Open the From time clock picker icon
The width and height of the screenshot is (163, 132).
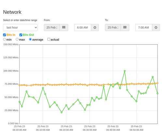[x=95, y=28]
